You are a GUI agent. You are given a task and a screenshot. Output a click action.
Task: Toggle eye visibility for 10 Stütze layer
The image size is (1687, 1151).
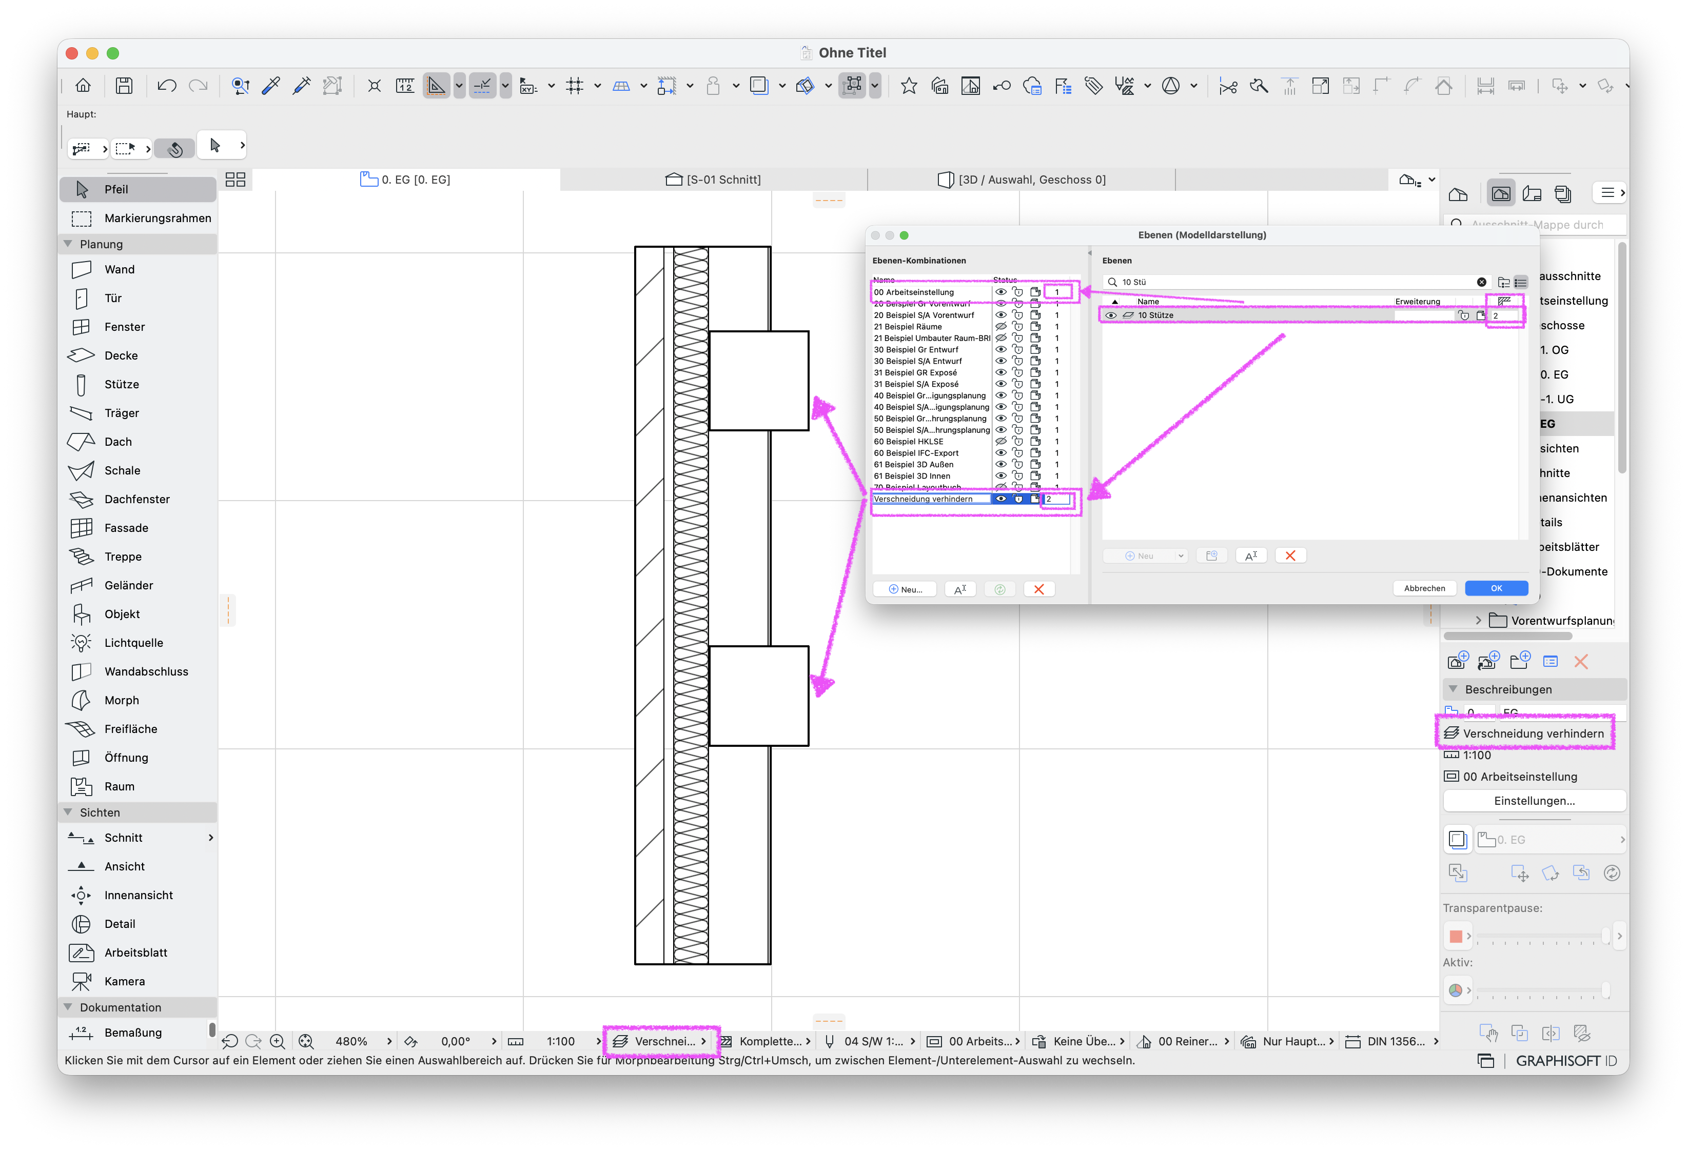coord(1111,315)
